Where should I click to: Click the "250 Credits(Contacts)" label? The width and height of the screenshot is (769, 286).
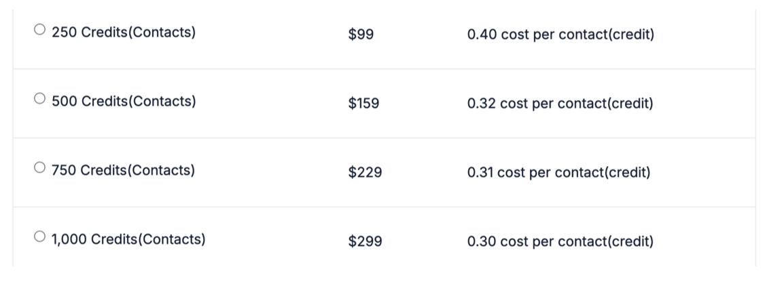click(x=124, y=32)
